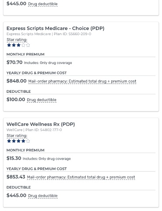Click the $70.70 monthly premium amount
162x211 pixels.
point(14,62)
